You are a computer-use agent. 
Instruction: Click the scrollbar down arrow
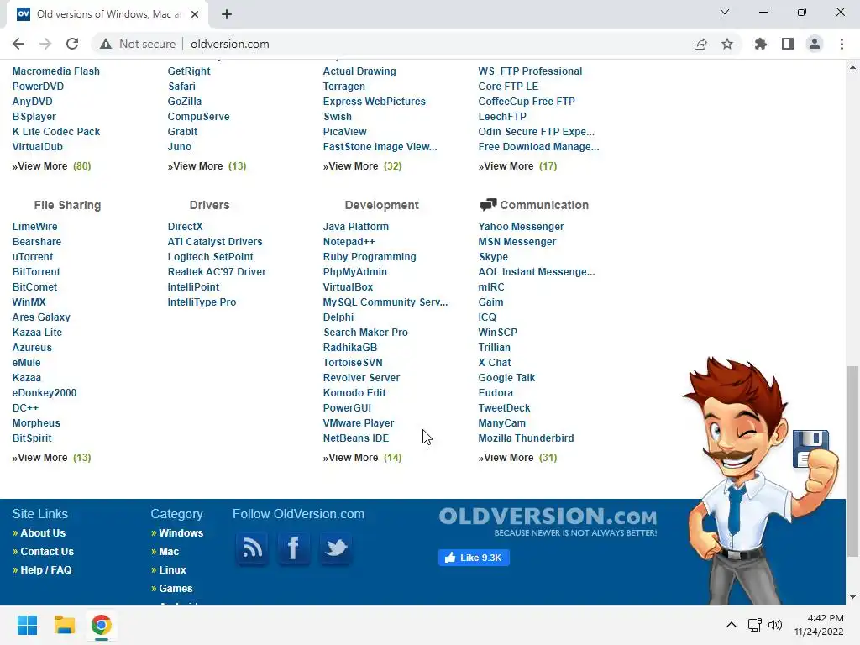pyautogui.click(x=852, y=597)
